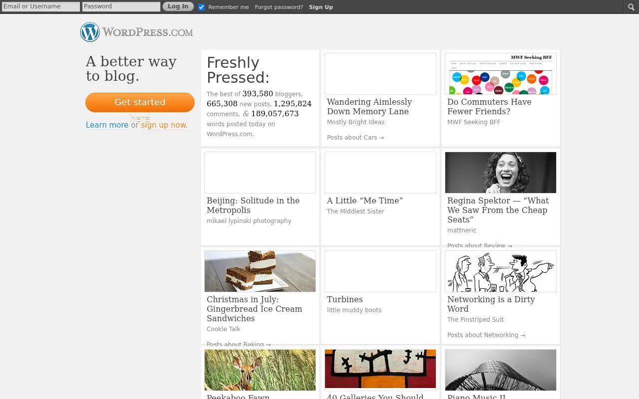Click the search magnifier icon

pos(632,6)
